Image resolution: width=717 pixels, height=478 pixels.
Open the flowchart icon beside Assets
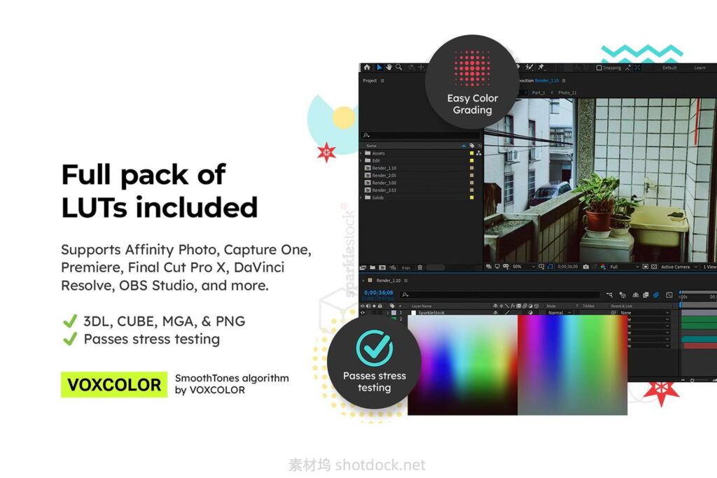click(x=478, y=153)
